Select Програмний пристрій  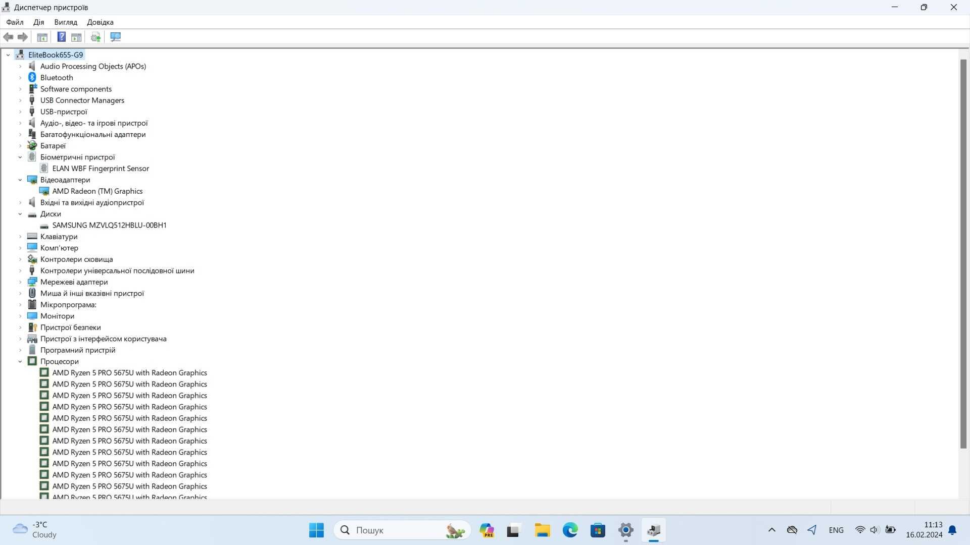tap(78, 350)
